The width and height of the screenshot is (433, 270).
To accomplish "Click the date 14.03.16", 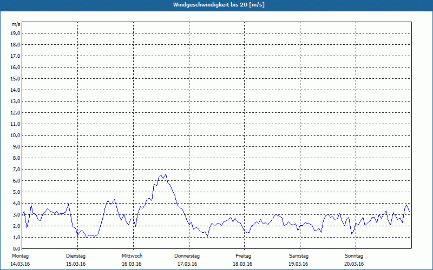I will 20,264.
